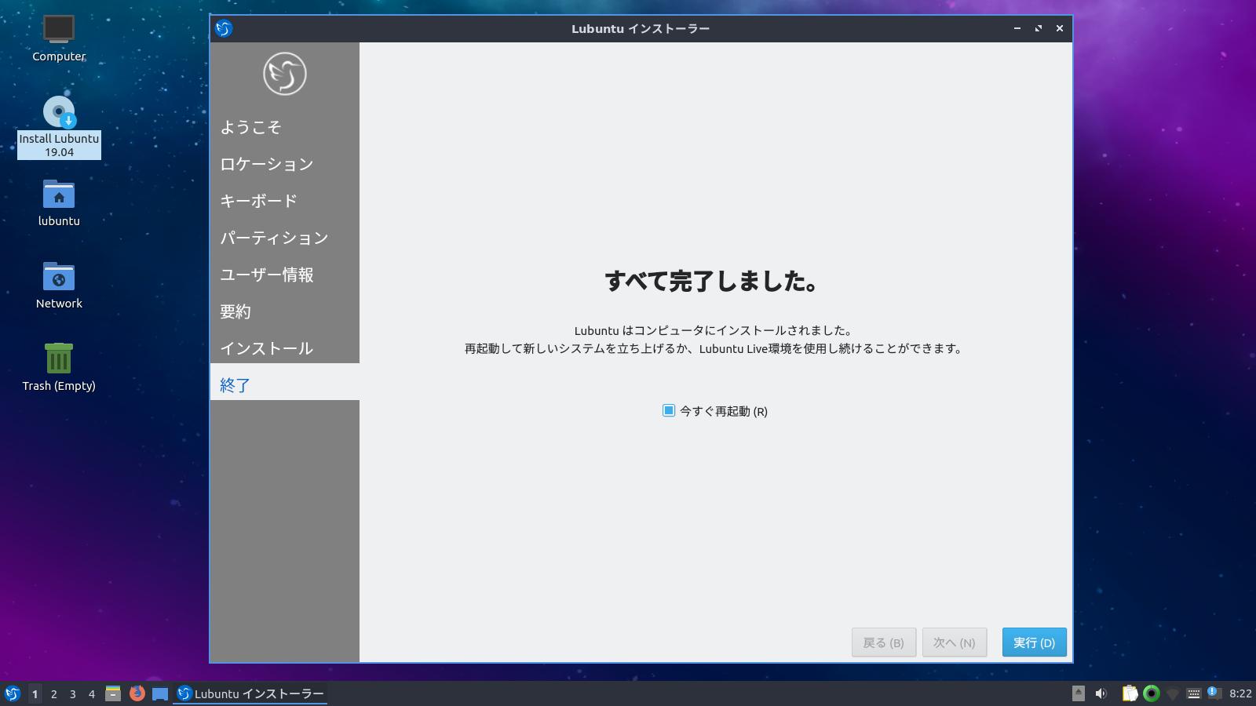Click the green circular tray icon
This screenshot has width=1256, height=706.
coord(1152,693)
